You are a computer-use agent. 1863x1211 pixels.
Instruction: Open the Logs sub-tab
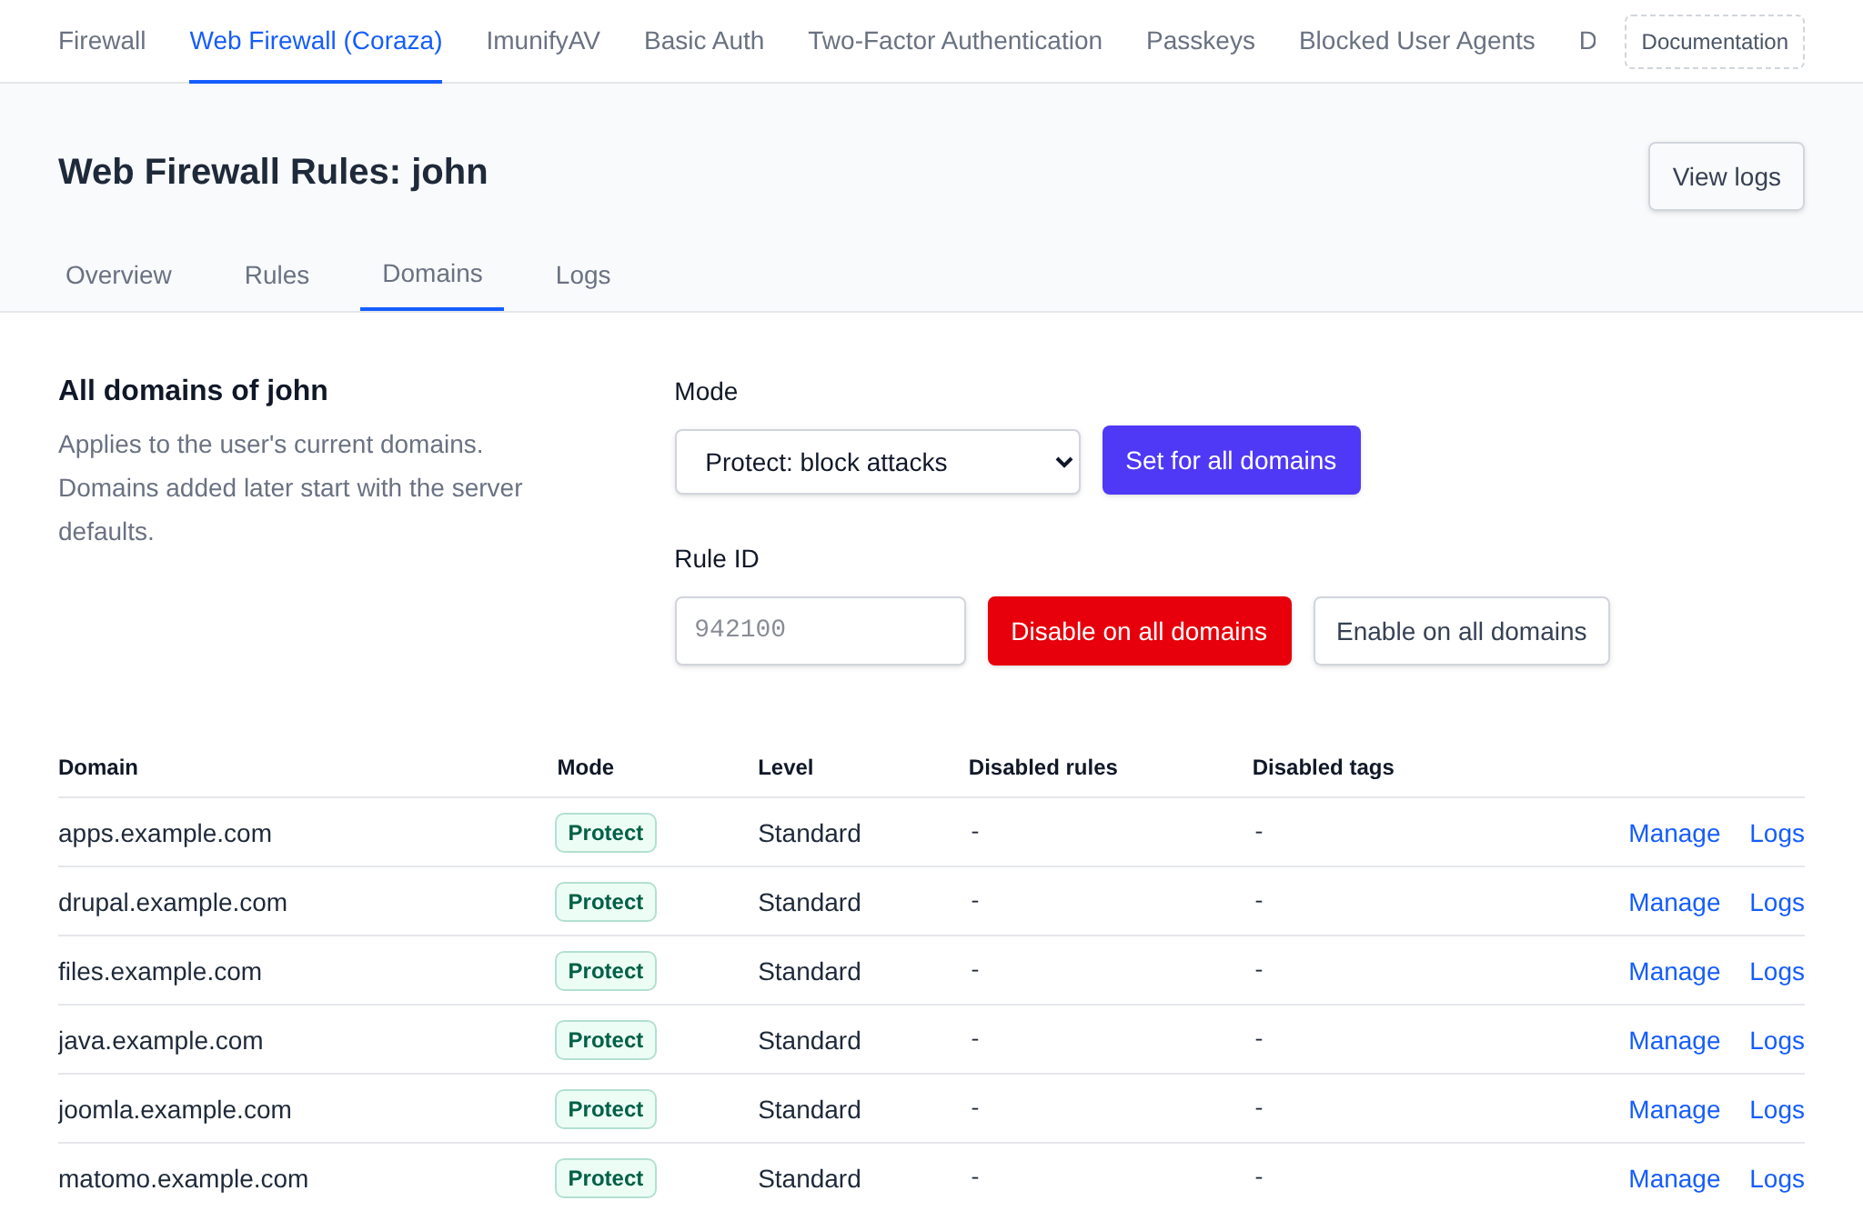(x=583, y=275)
